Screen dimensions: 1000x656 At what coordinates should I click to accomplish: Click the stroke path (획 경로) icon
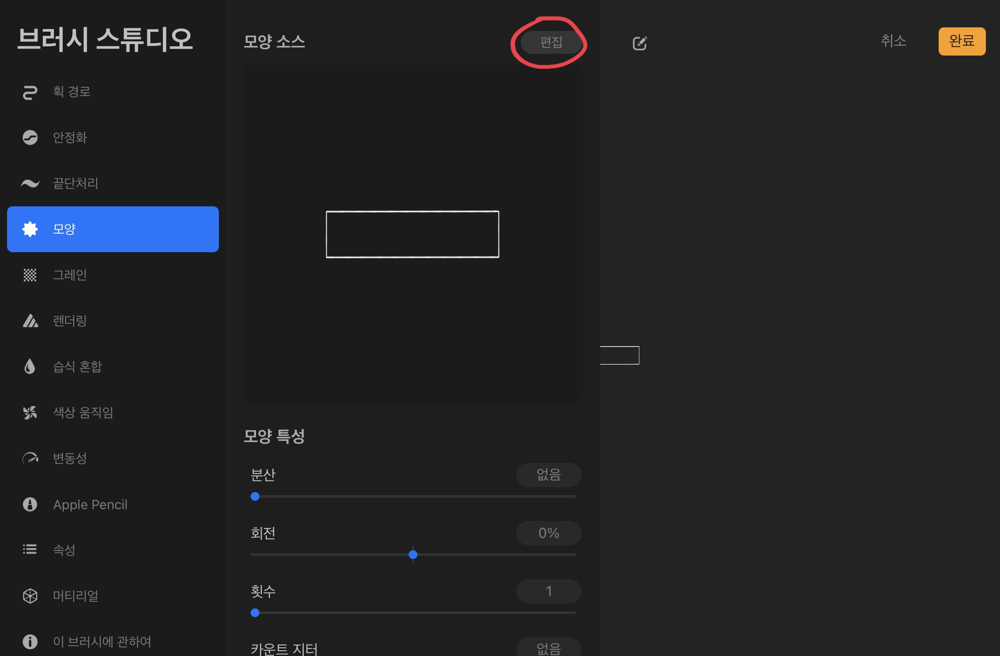click(x=30, y=92)
